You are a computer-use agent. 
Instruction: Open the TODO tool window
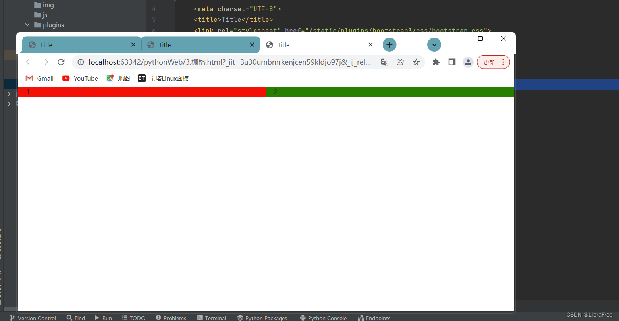pyautogui.click(x=134, y=318)
